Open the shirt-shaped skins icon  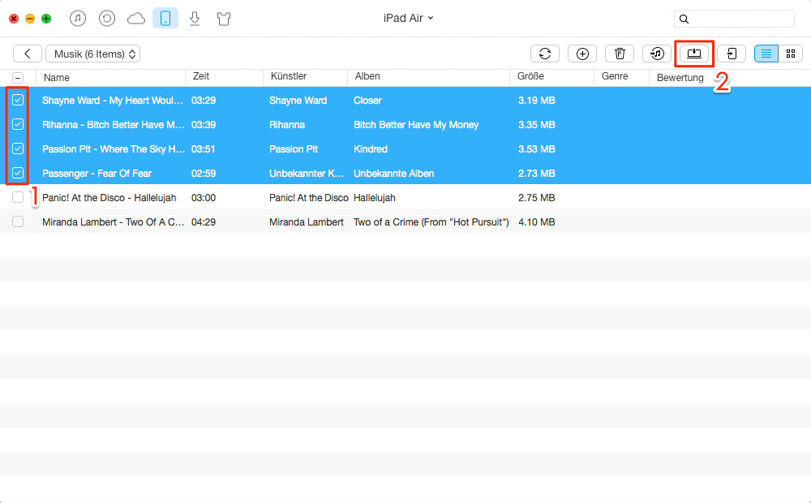coord(224,19)
